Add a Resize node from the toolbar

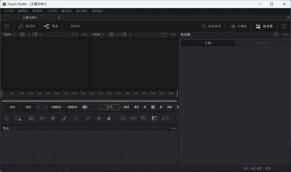(x=155, y=118)
